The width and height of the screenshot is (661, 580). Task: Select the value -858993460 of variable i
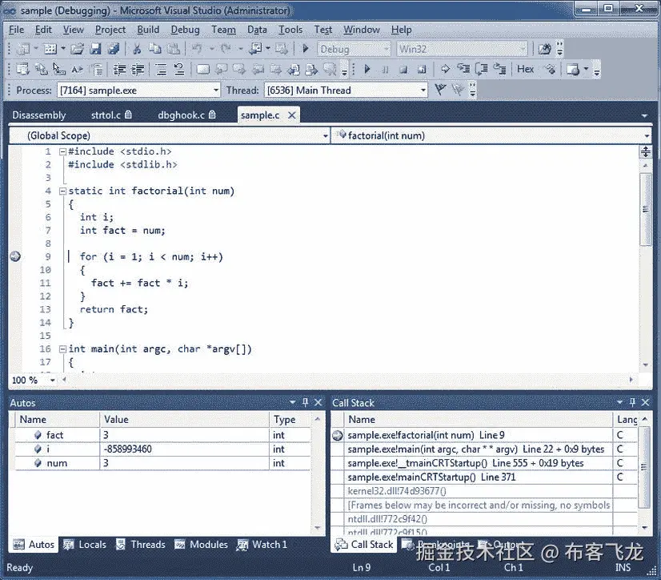coord(128,449)
